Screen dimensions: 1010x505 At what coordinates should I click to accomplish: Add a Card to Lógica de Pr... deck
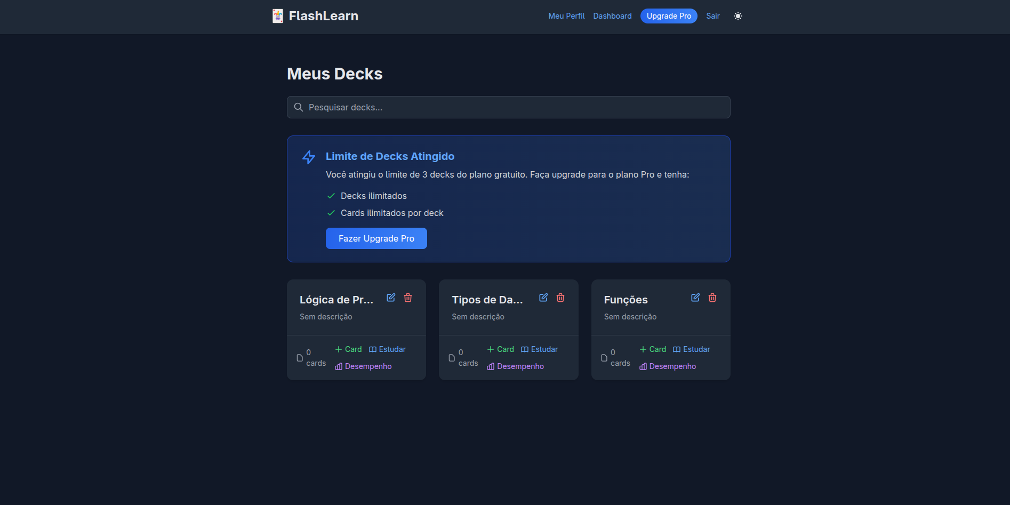click(348, 349)
